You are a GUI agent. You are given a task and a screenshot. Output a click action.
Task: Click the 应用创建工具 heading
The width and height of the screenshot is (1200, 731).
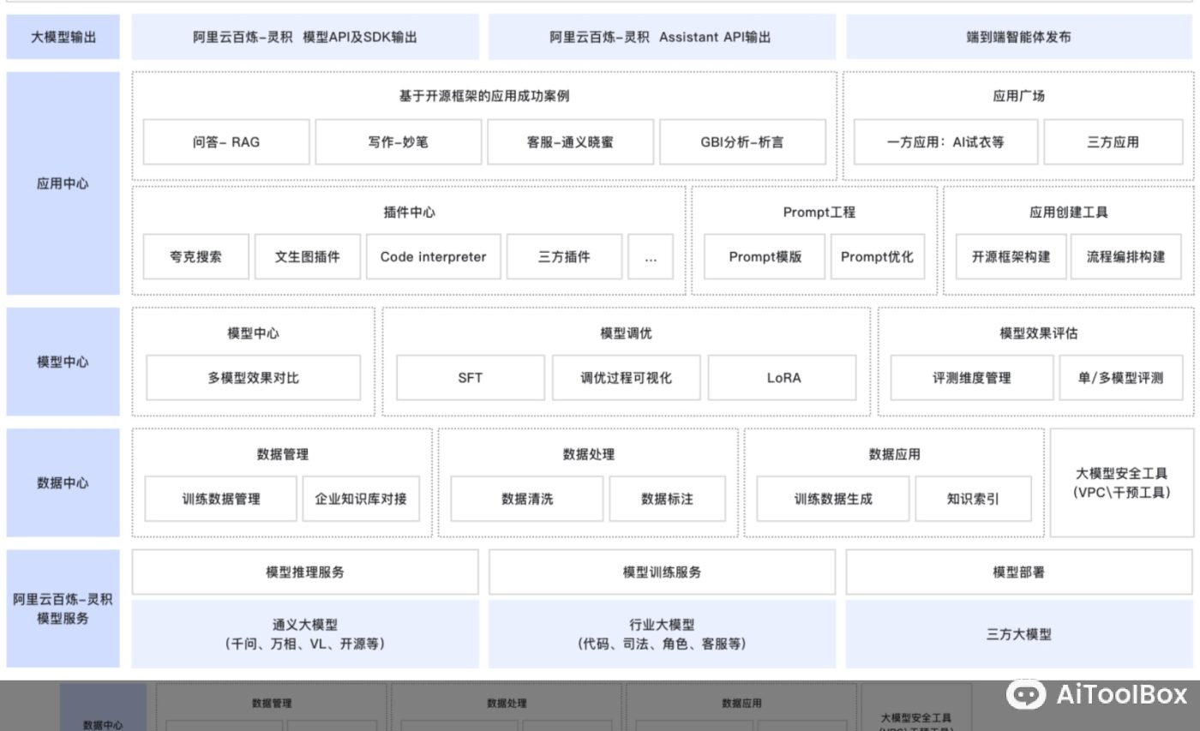[x=1069, y=212]
